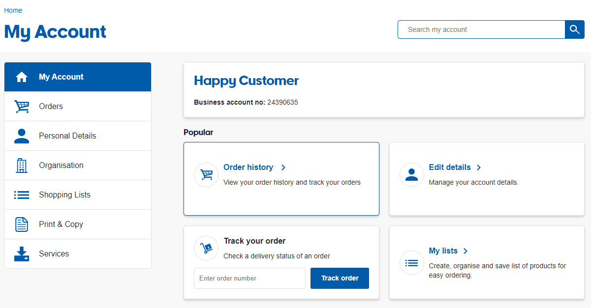Click the home icon in sidebar
The image size is (591, 308).
(x=22, y=77)
